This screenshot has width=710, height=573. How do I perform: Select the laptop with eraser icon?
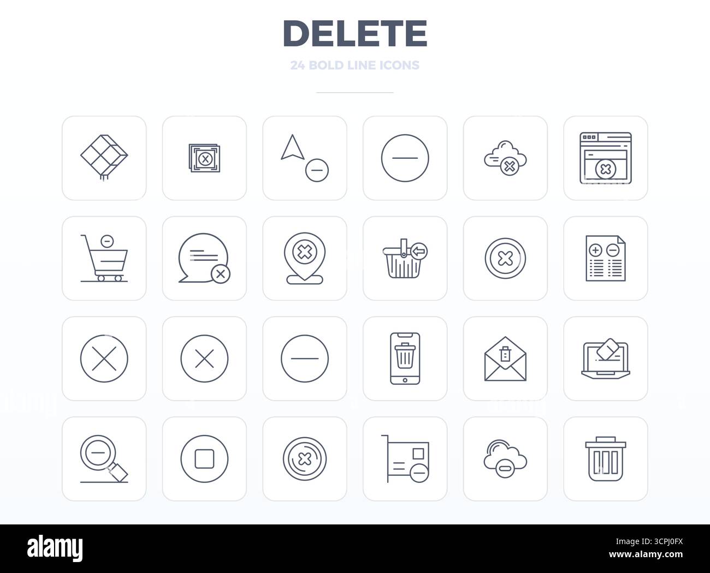pos(606,359)
